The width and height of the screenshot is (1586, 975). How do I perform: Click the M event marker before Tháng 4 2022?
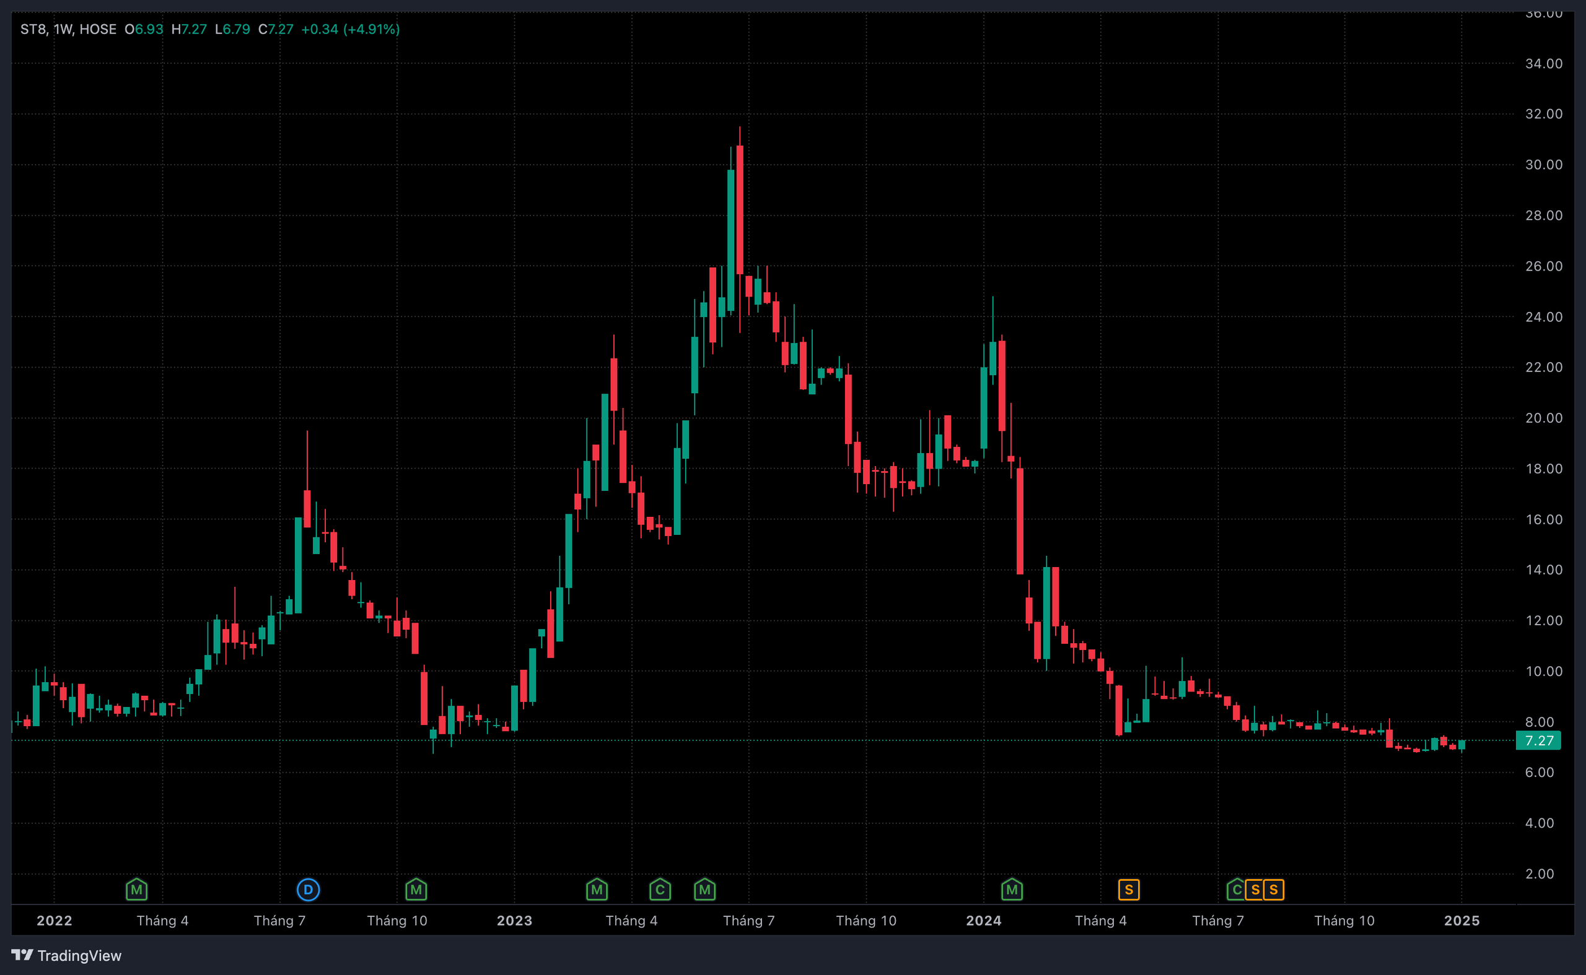(x=136, y=890)
